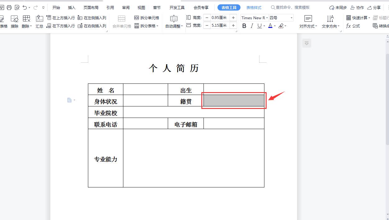The width and height of the screenshot is (389, 220).
Task: Undo the last action
Action: (x=25, y=7)
